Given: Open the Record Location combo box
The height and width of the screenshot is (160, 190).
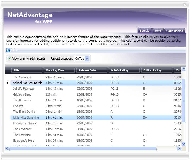Looking at the screenshot, I should tap(87, 58).
